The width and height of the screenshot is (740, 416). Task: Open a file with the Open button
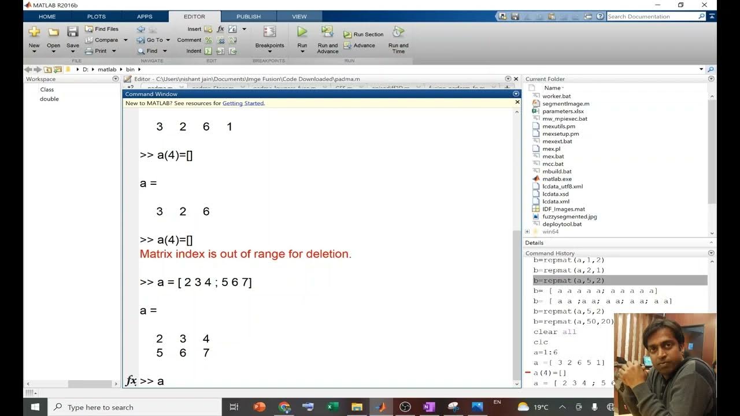coord(53,38)
